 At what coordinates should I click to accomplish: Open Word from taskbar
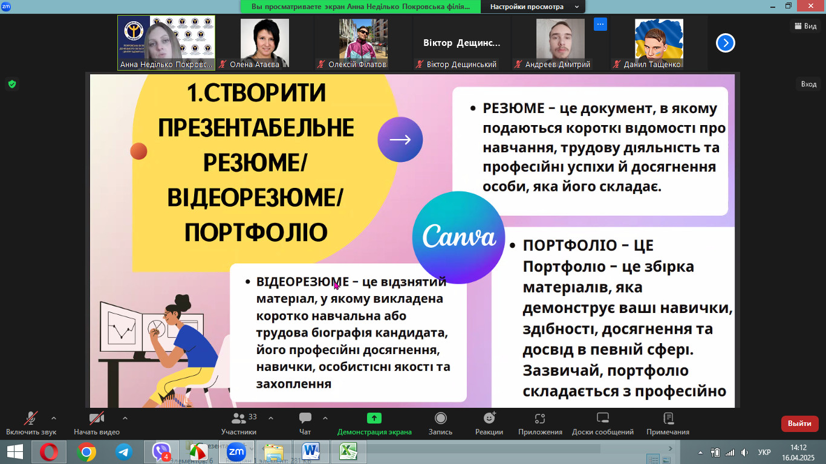pos(311,451)
